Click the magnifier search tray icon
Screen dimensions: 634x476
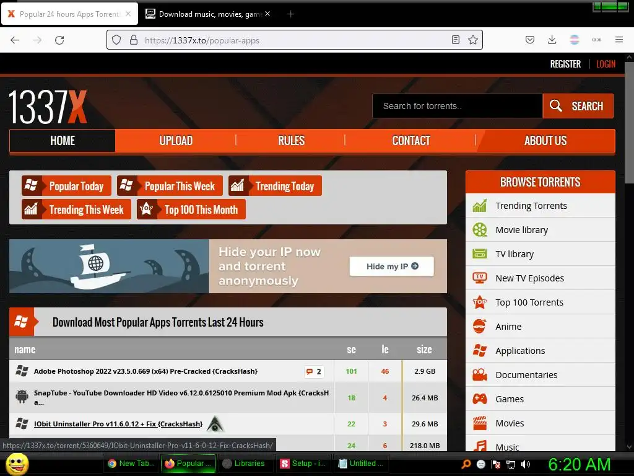[466, 464]
